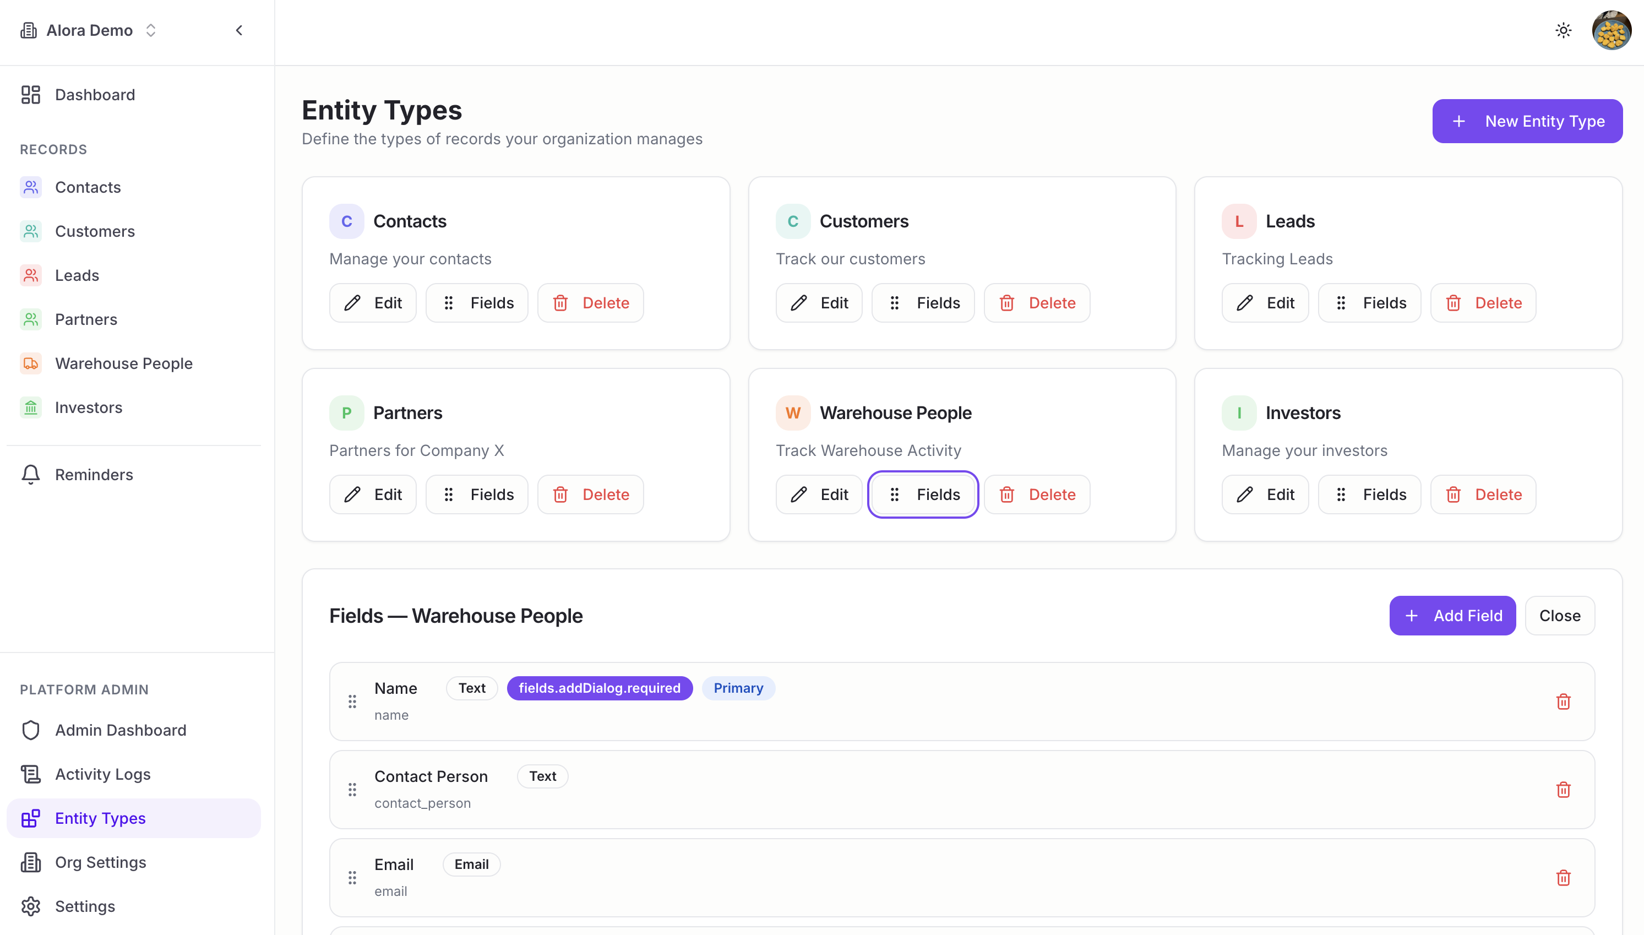Open the Reminders bell item
Viewport: 1644px width, 935px height.
coord(94,475)
